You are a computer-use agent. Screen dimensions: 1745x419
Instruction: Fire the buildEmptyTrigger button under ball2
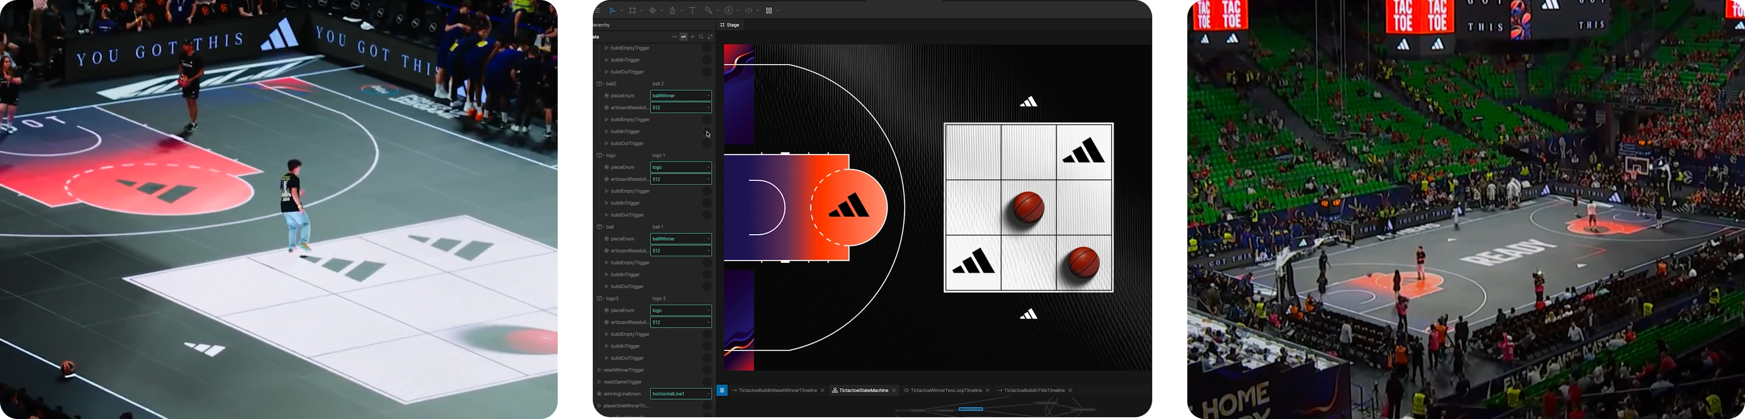(x=706, y=120)
